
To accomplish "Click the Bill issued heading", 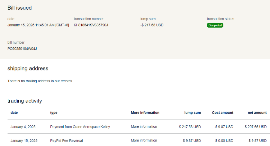I will click(20, 8).
